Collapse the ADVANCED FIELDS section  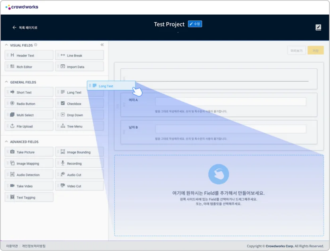(6, 141)
